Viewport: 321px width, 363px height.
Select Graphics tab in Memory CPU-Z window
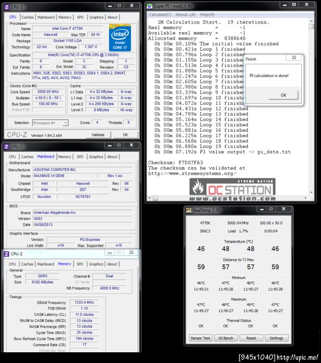pos(96,264)
